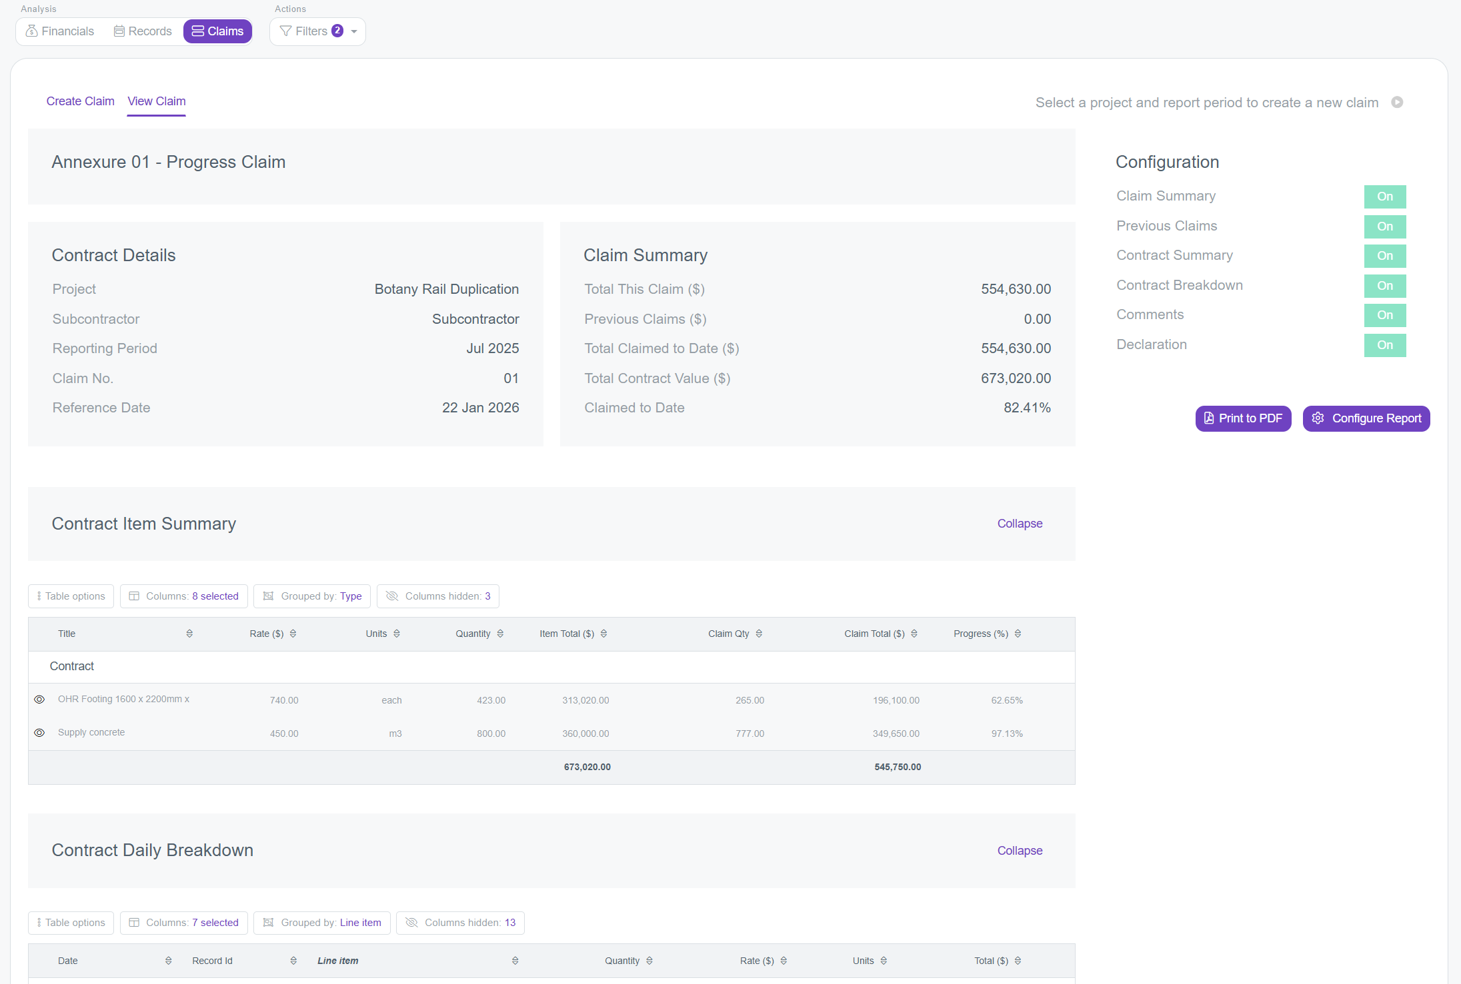
Task: Switch off the Declaration toggle
Action: point(1384,345)
